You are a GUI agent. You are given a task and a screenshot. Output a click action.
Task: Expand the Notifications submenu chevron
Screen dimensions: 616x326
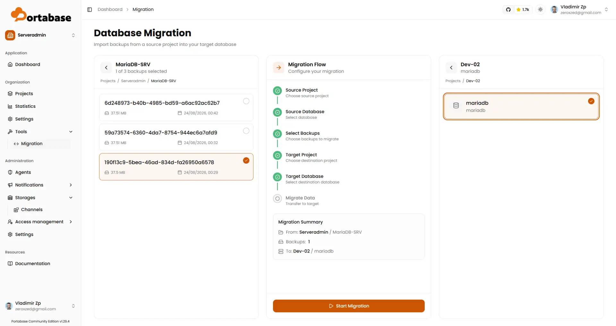pyautogui.click(x=71, y=185)
